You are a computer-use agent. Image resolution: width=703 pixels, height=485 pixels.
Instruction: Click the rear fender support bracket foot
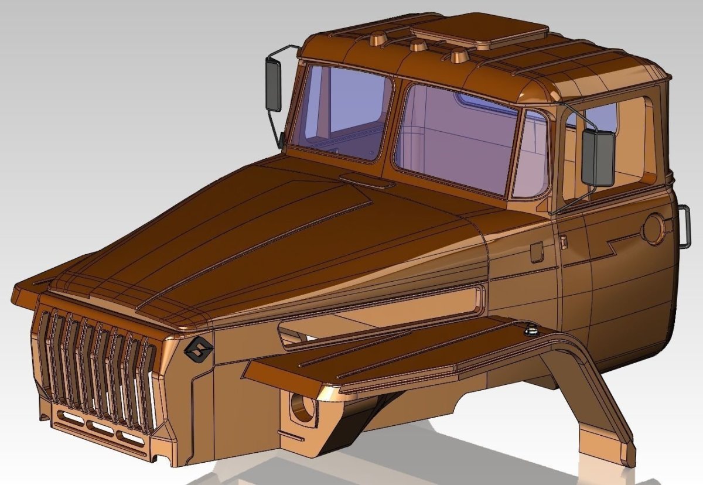point(606,446)
